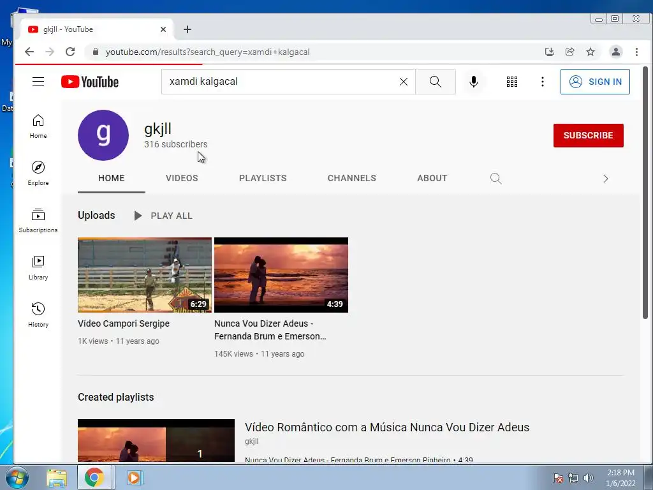The image size is (653, 490).
Task: Open the YouTube hamburger guide menu
Action: 38,81
